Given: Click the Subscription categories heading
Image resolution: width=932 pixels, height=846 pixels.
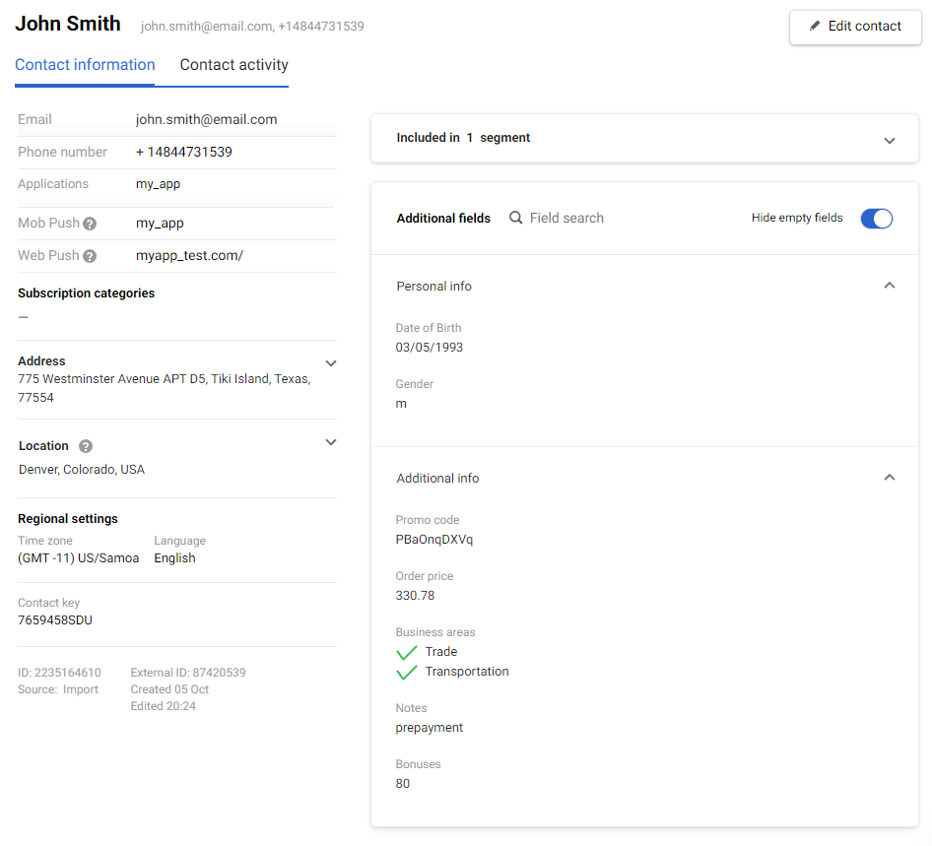Looking at the screenshot, I should [86, 293].
